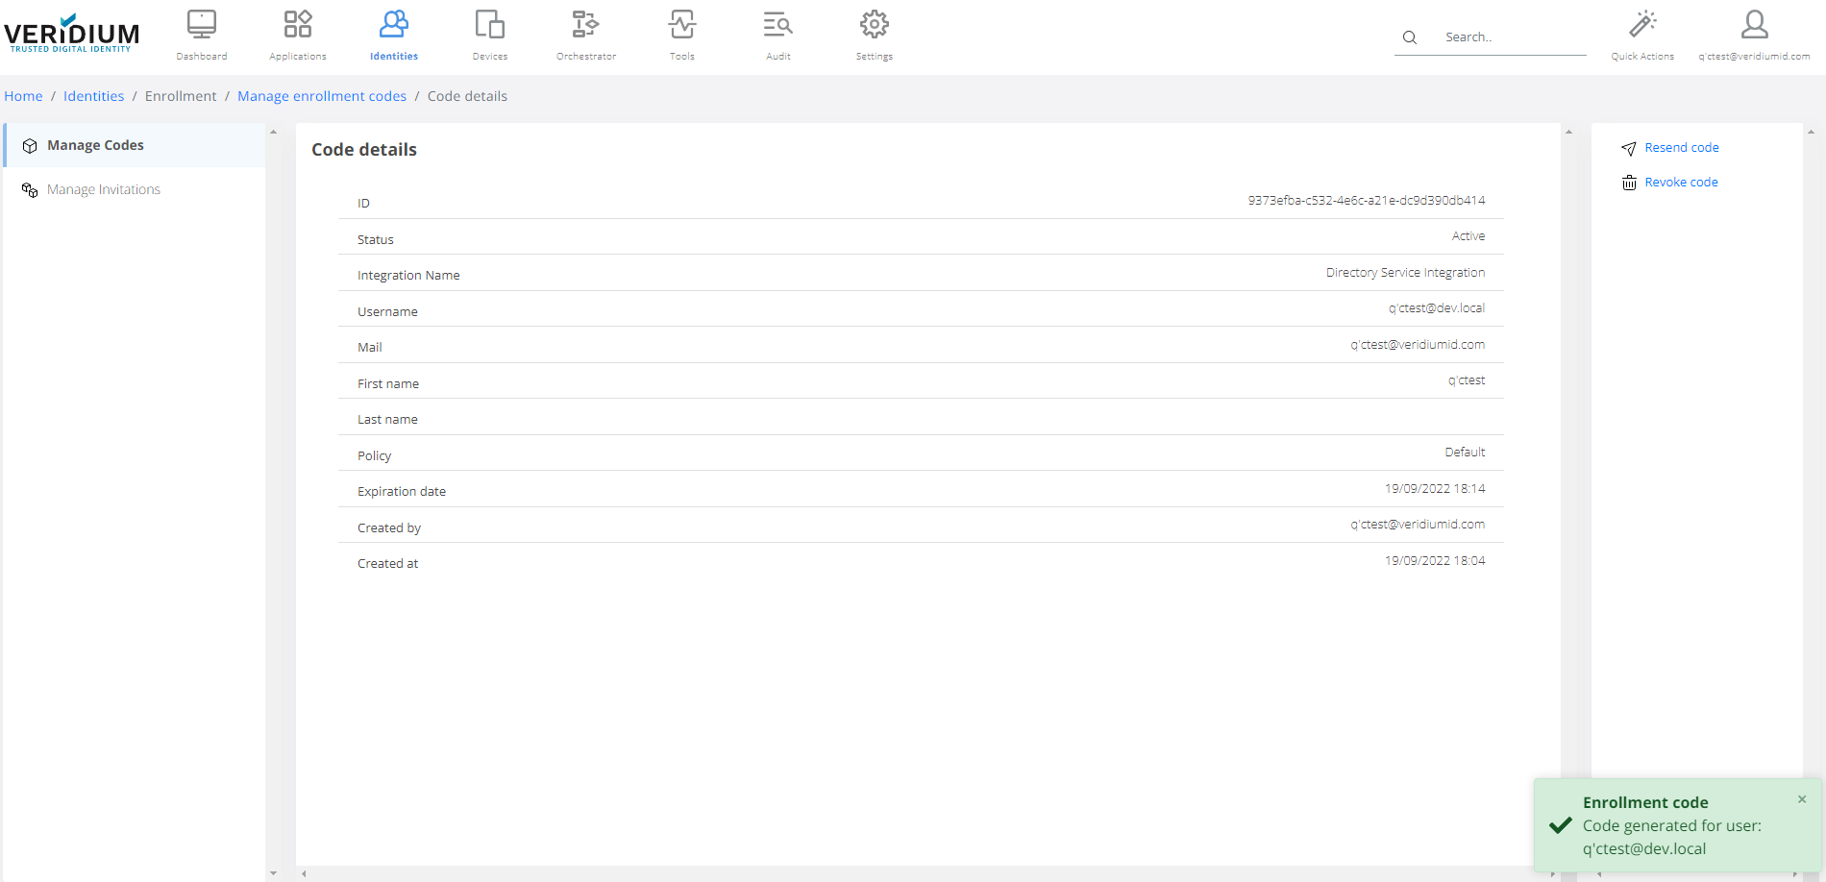
Task: Open the Settings gear icon
Action: pyautogui.click(x=874, y=25)
